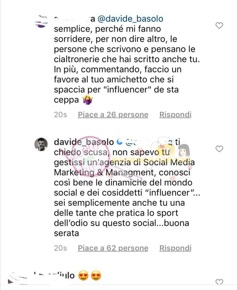Click the blue verified badge next to davide_basolo
Image resolution: width=237 pixels, height=290 pixels.
click(x=120, y=142)
